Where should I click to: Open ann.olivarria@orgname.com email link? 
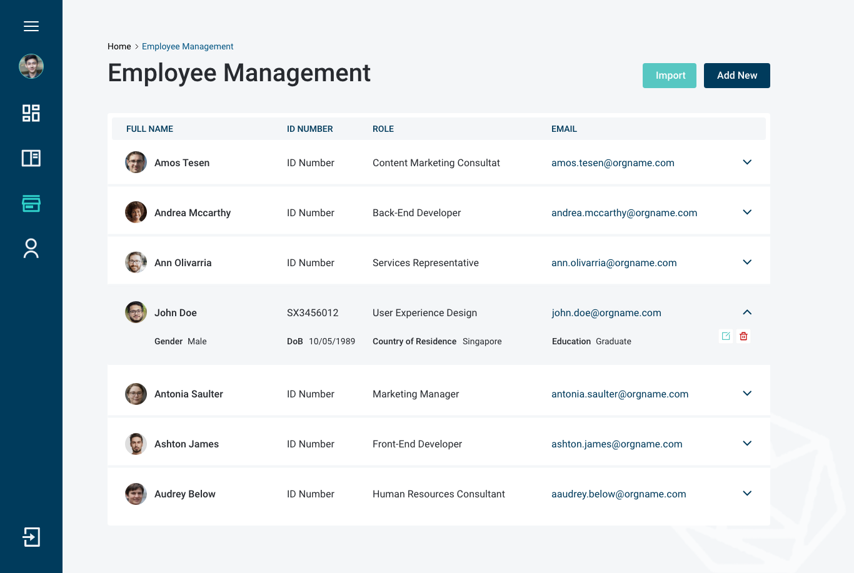pos(614,263)
